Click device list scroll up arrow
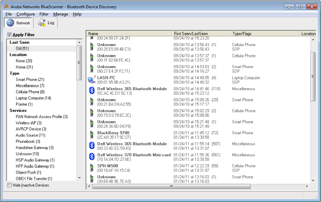321x202 pixels. [313, 39]
